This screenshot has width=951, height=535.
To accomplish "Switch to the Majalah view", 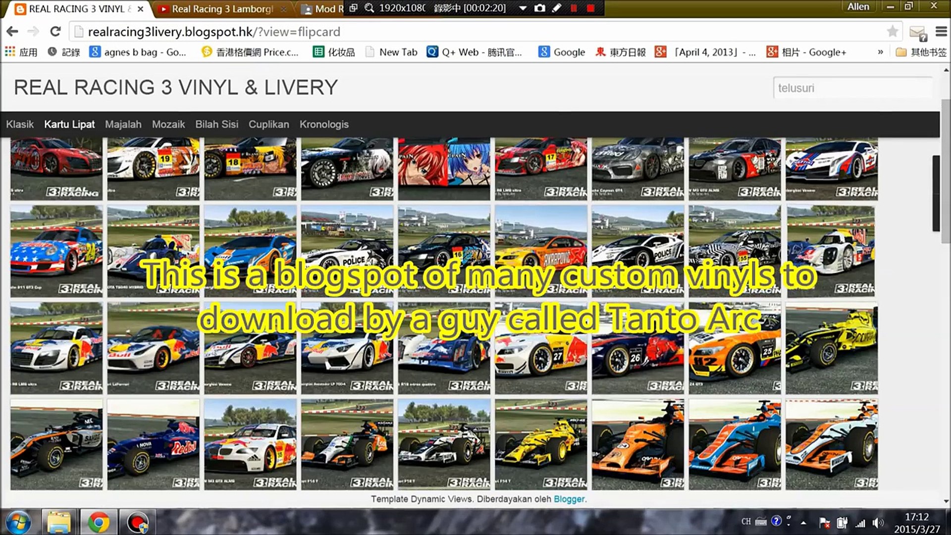I will point(123,124).
